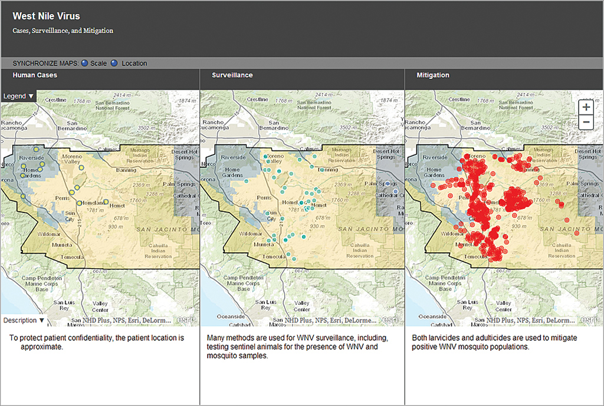Screen dimensions: 604x406
Task: Select the Mitigation panel header
Action: [432, 75]
